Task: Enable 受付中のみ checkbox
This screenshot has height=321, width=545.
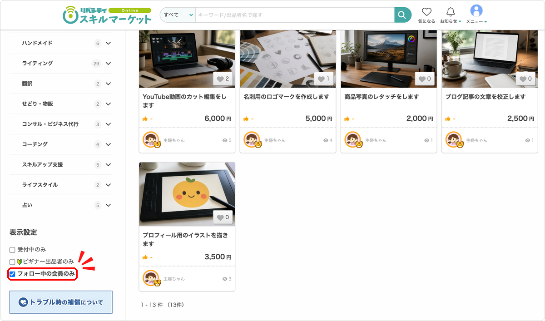Action: [12, 250]
